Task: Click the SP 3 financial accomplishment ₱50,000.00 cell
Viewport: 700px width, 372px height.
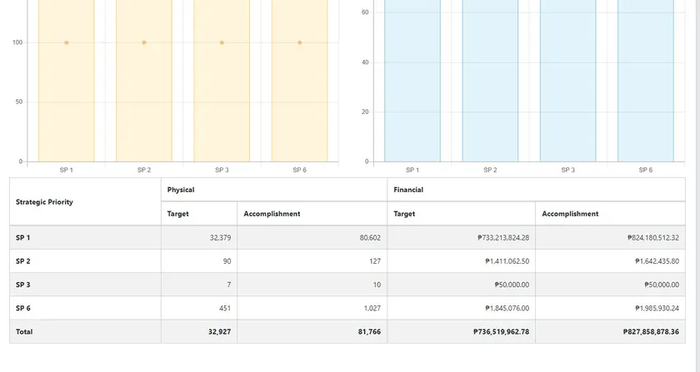Action: coord(610,285)
